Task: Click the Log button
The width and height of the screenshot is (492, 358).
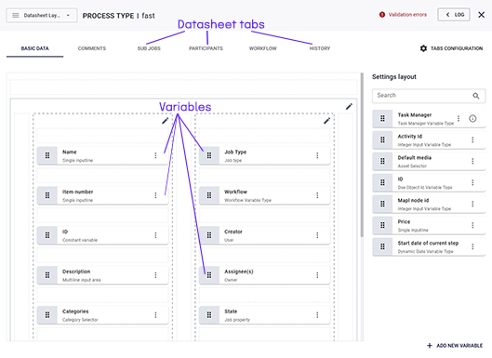Action: [454, 15]
